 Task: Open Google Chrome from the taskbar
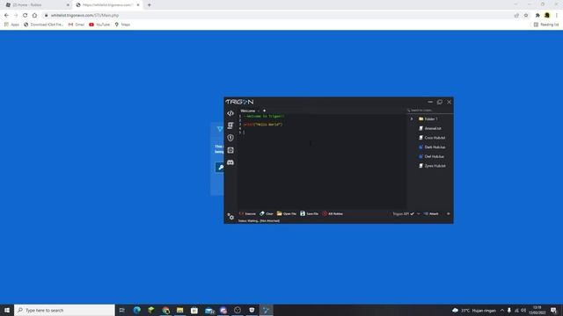point(165,310)
